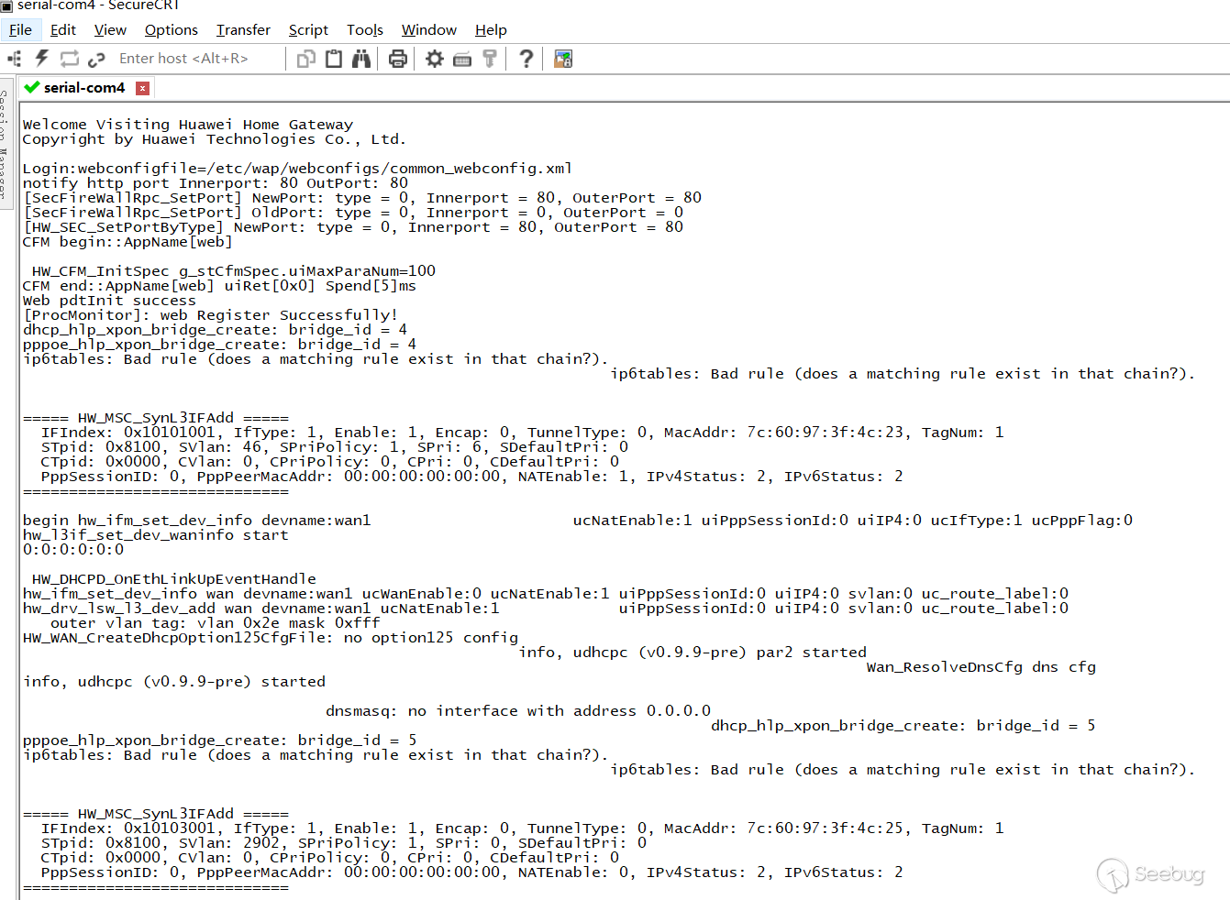Close the serial-com4 tab
This screenshot has width=1230, height=900.
tap(142, 88)
